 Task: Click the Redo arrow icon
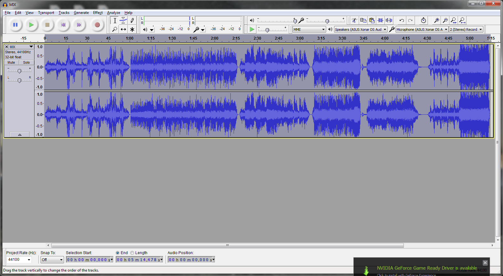[410, 20]
